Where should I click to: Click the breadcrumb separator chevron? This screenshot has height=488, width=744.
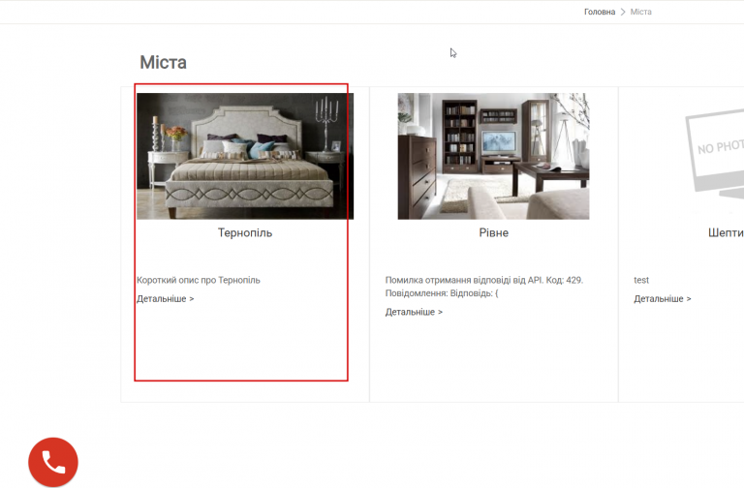pyautogui.click(x=623, y=12)
